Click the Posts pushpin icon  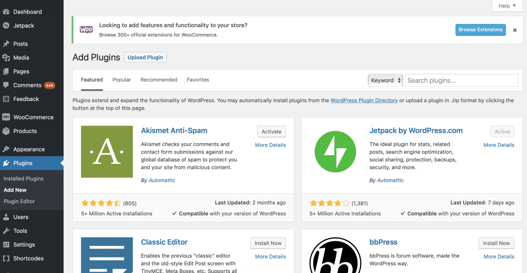tap(6, 44)
